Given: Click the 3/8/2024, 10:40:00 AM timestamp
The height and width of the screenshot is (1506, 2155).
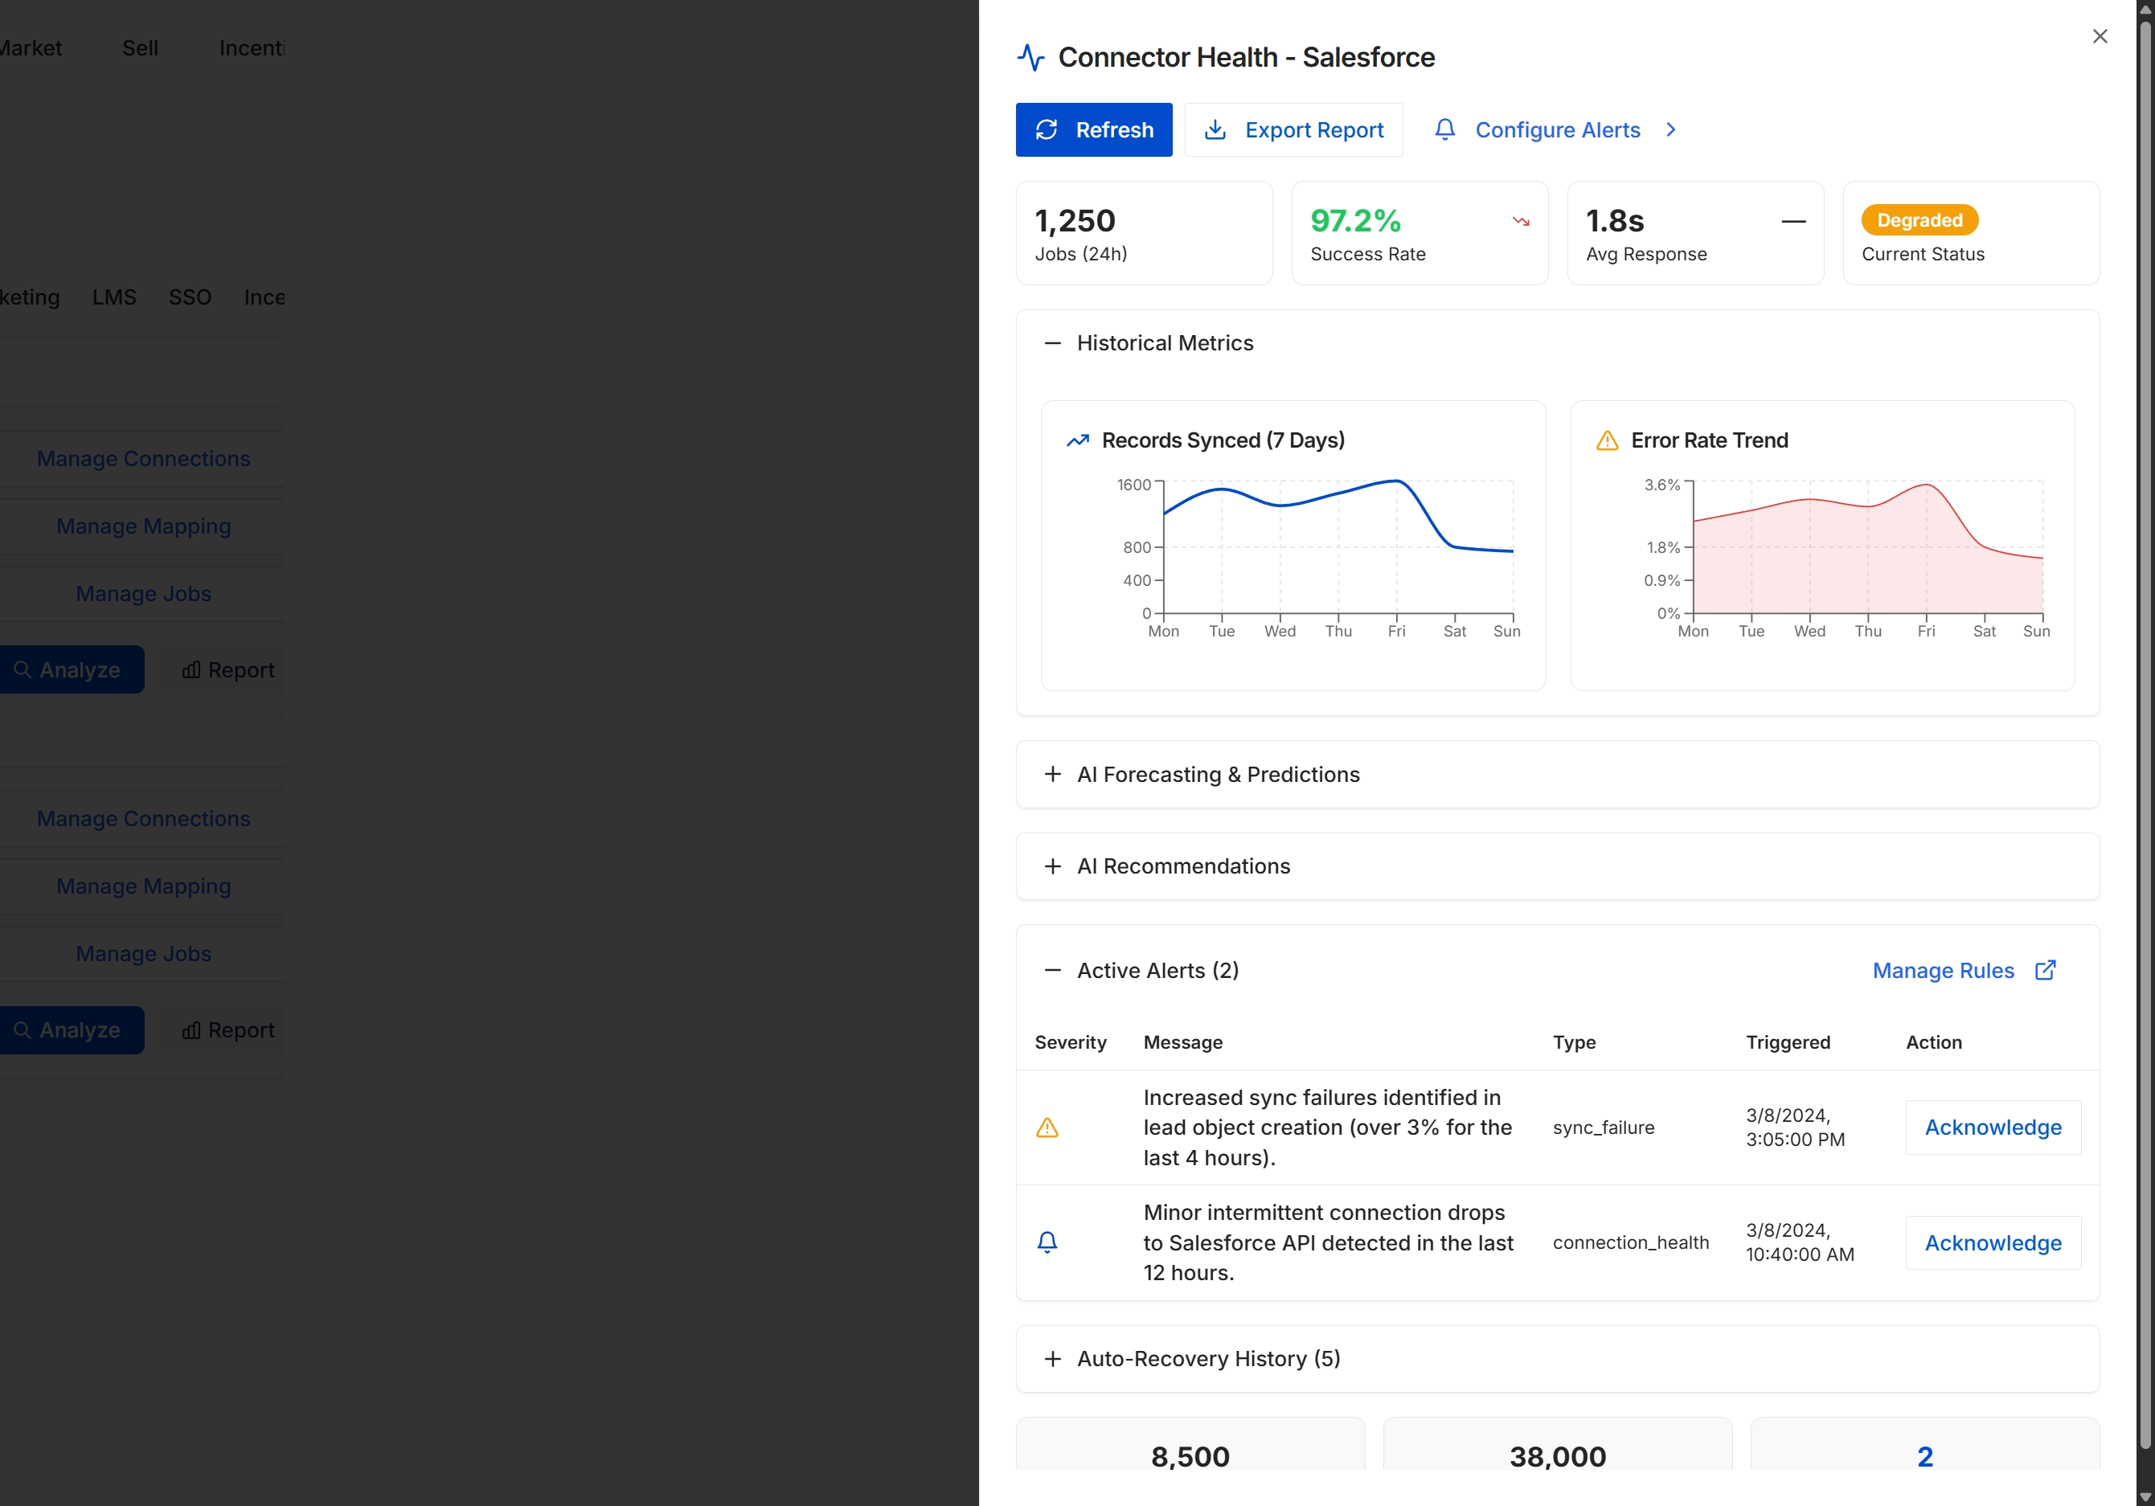Looking at the screenshot, I should click(x=1799, y=1242).
